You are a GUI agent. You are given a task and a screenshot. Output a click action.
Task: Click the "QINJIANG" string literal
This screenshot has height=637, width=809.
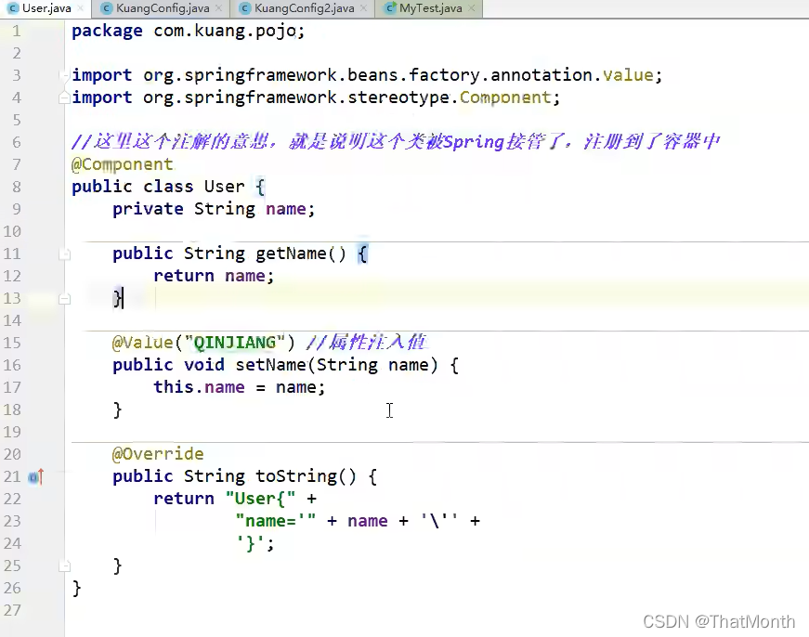(x=235, y=343)
